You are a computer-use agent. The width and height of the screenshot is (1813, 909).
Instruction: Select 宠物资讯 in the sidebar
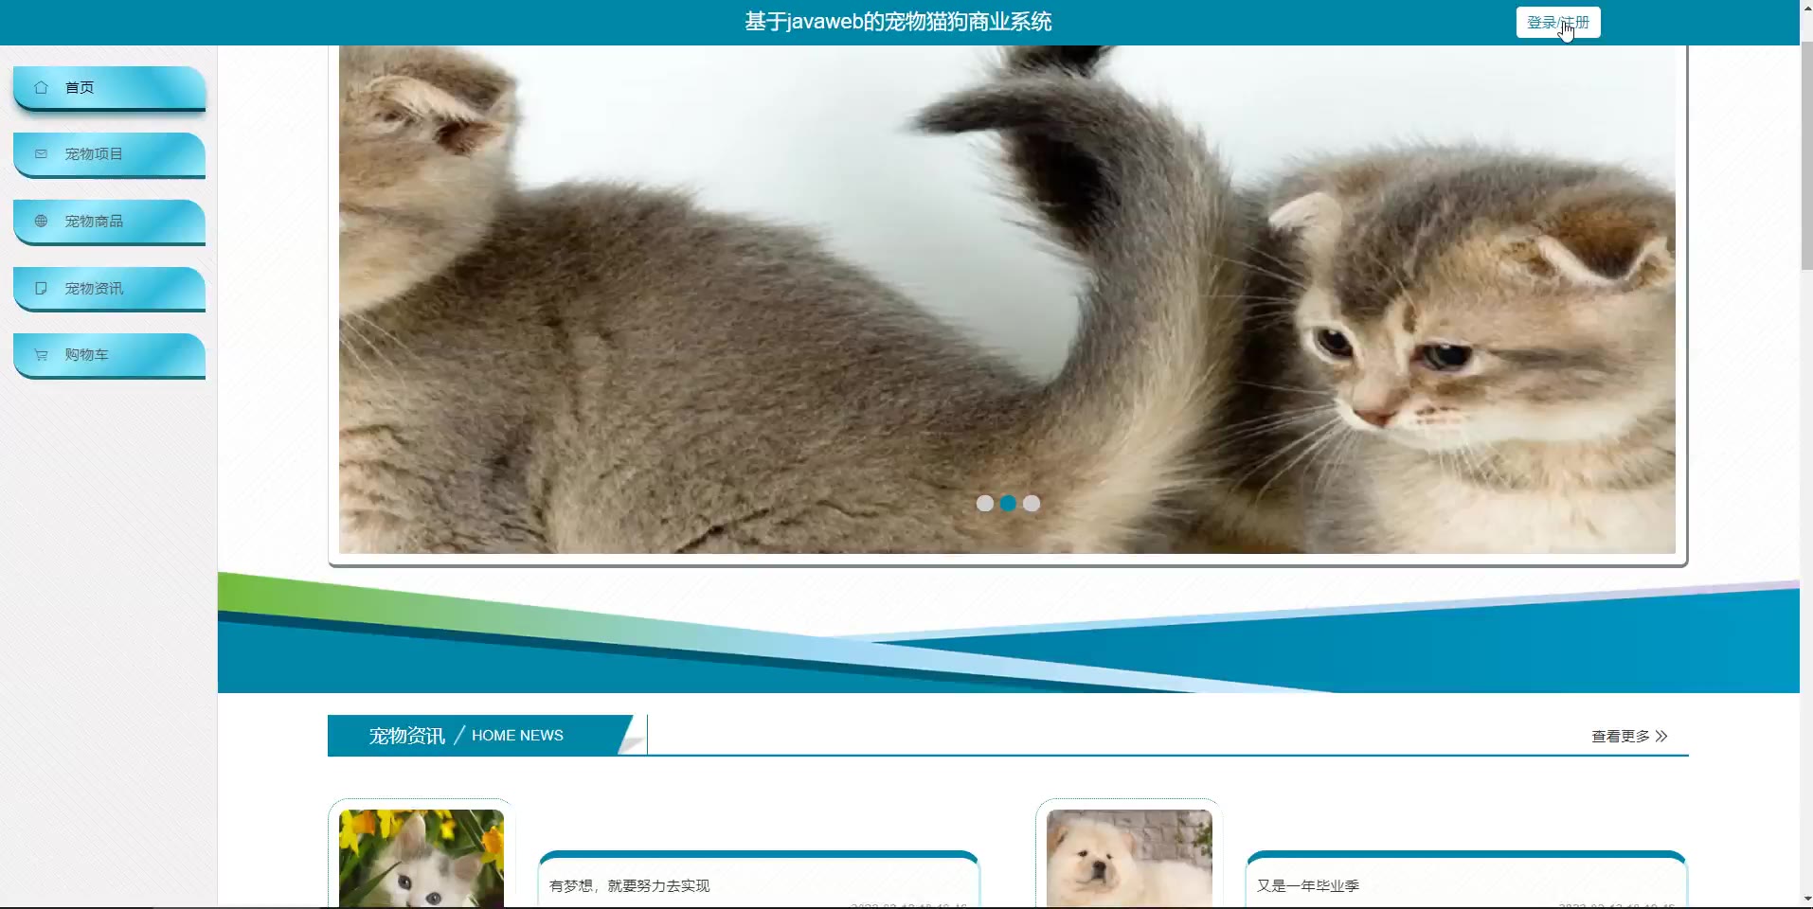point(110,289)
